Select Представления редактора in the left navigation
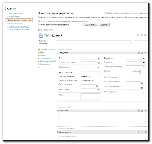This screenshot has width=152, height=144. 19,20
